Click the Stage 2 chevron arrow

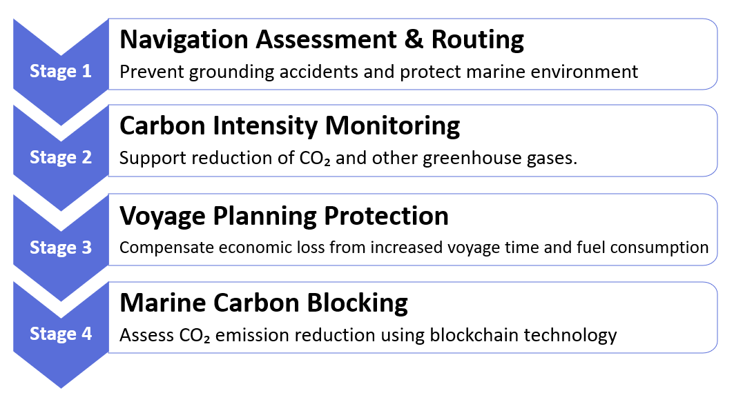click(61, 157)
